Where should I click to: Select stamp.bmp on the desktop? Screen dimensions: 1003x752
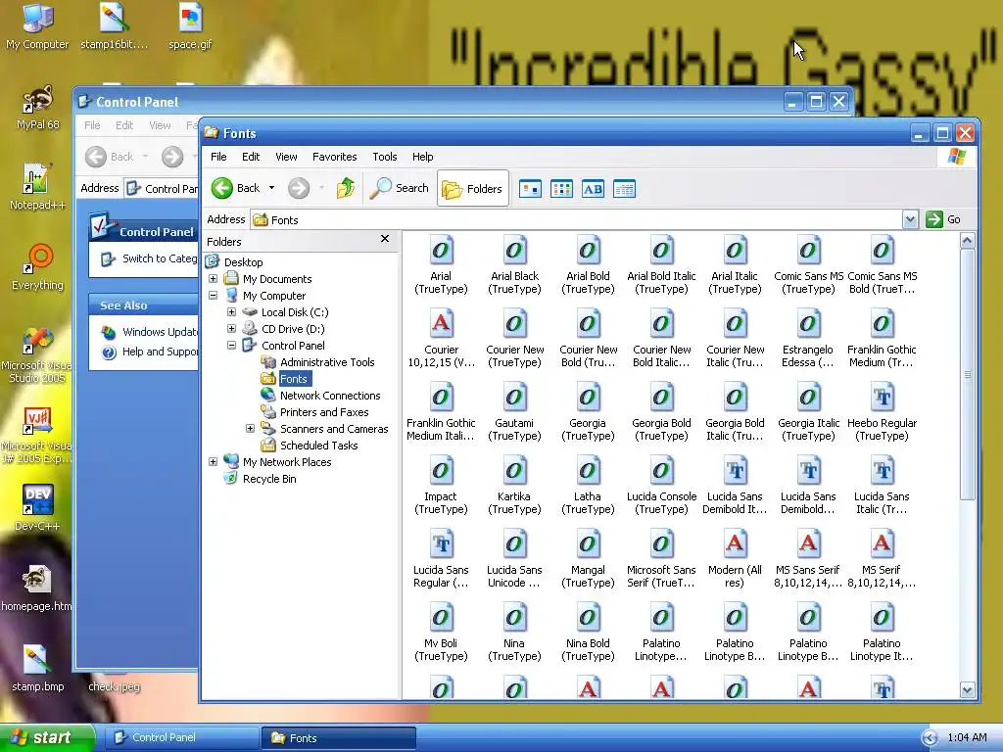(x=37, y=668)
